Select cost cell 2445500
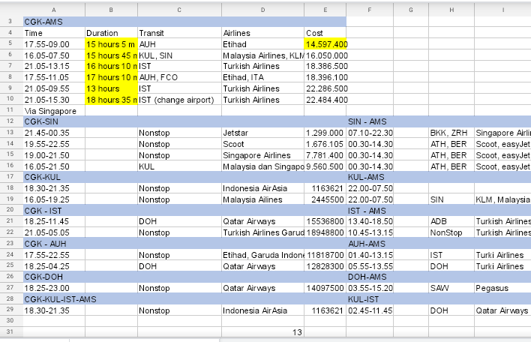This screenshot has width=531, height=342. [x=325, y=199]
